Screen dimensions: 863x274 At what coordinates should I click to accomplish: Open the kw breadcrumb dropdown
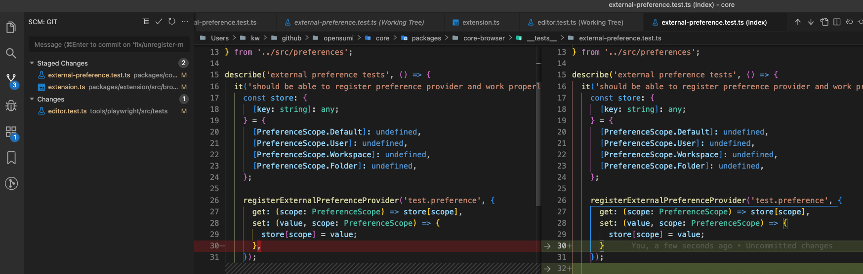(x=255, y=38)
